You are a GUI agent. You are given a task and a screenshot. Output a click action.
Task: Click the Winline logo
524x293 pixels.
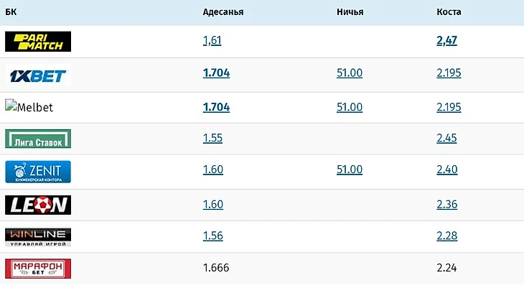[x=38, y=237]
